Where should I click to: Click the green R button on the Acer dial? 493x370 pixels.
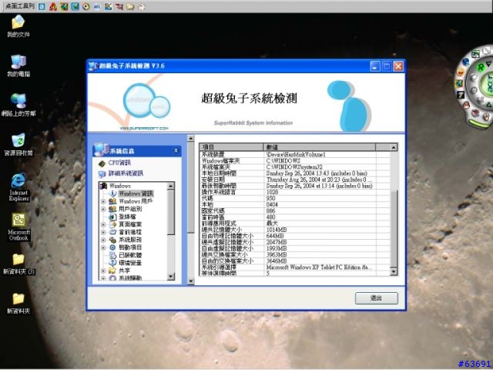click(x=481, y=67)
